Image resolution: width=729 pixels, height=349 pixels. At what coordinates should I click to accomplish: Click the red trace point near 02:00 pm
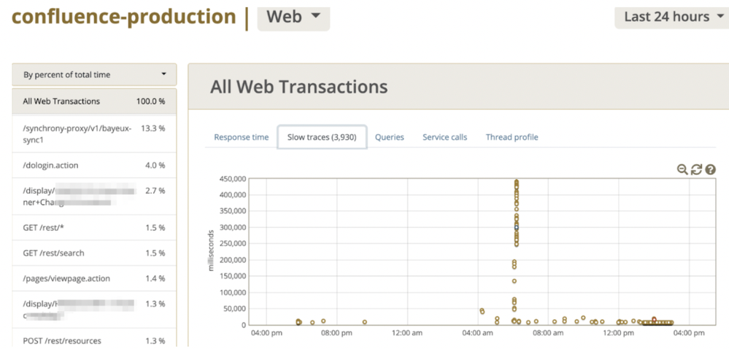click(654, 319)
